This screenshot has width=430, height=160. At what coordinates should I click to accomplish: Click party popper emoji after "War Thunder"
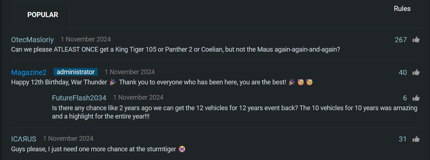tap(113, 82)
